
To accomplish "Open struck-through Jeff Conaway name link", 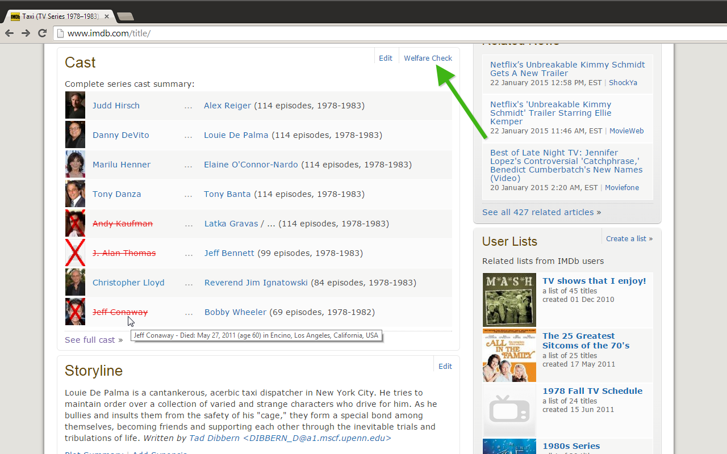I will (x=120, y=312).
